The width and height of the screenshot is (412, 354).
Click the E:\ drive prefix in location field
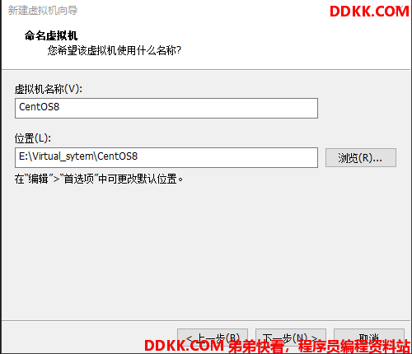26,156
